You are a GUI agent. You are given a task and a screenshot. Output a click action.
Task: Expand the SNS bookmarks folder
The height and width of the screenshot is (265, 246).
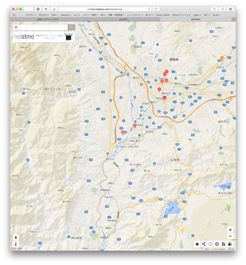55,15
